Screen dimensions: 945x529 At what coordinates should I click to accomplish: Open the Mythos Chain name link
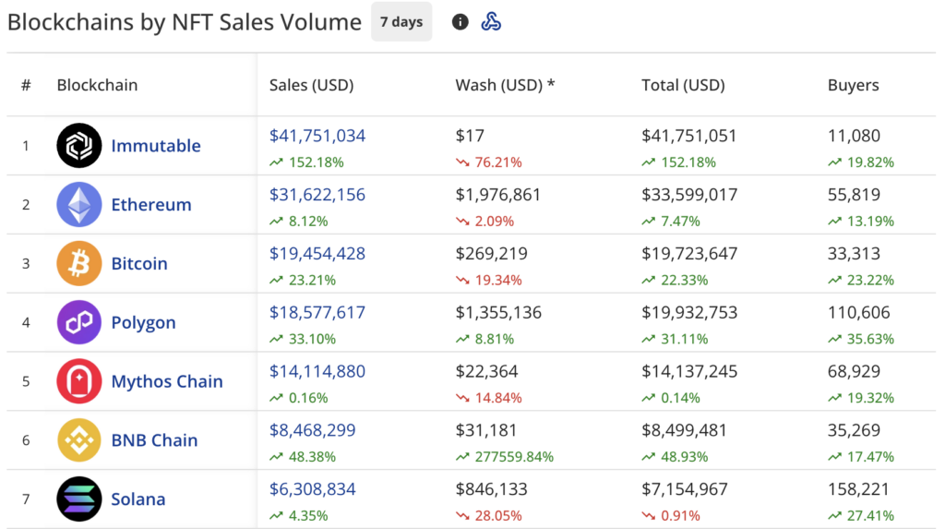click(167, 381)
